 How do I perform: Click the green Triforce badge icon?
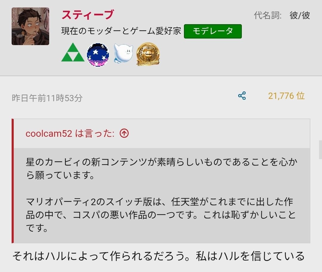pos(73,52)
